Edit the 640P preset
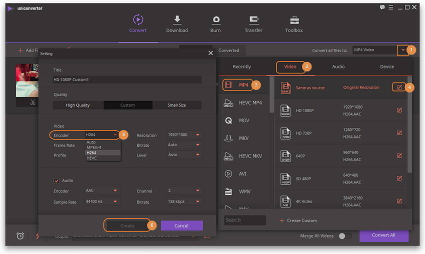This screenshot has height=254, width=425. (399, 155)
